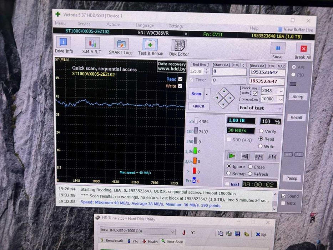Toggle the Hints checkbox
The width and height of the screenshot is (333, 250).
click(x=283, y=203)
